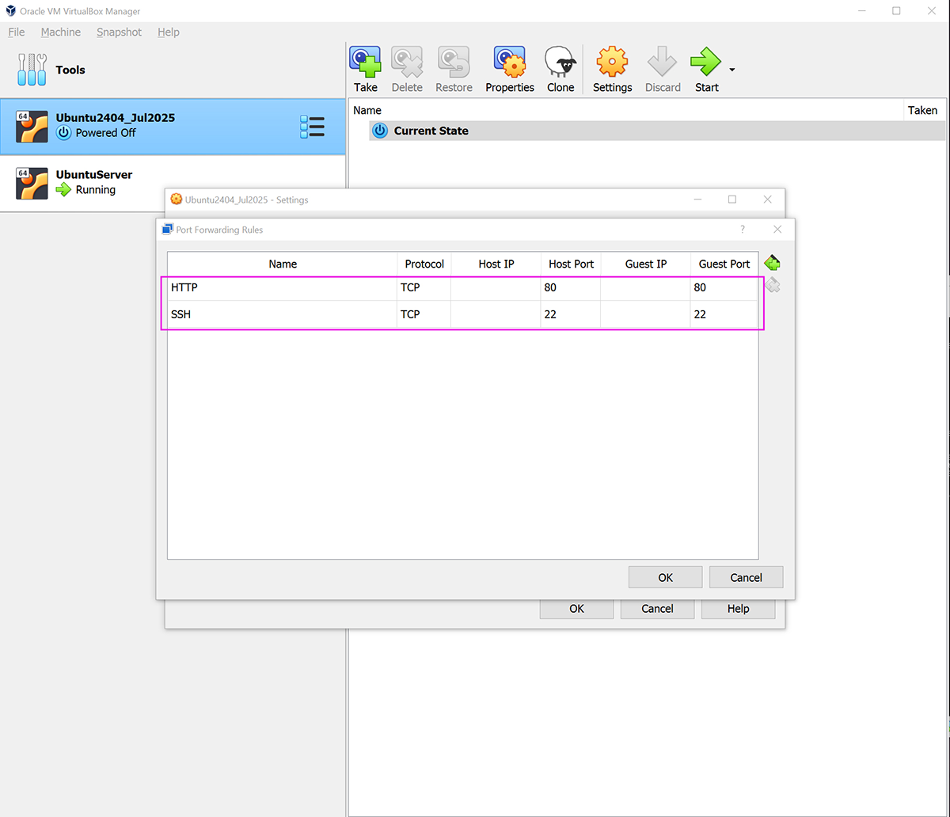Click Cancel in the Settings window
Screen dimensions: 950x817
pos(657,609)
